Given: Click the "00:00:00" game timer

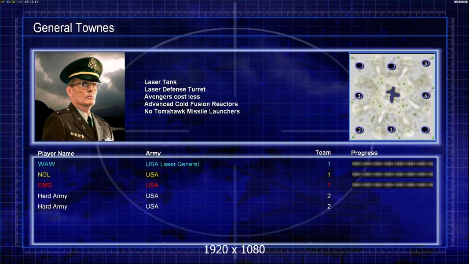Looking at the screenshot, I should 461,2.
